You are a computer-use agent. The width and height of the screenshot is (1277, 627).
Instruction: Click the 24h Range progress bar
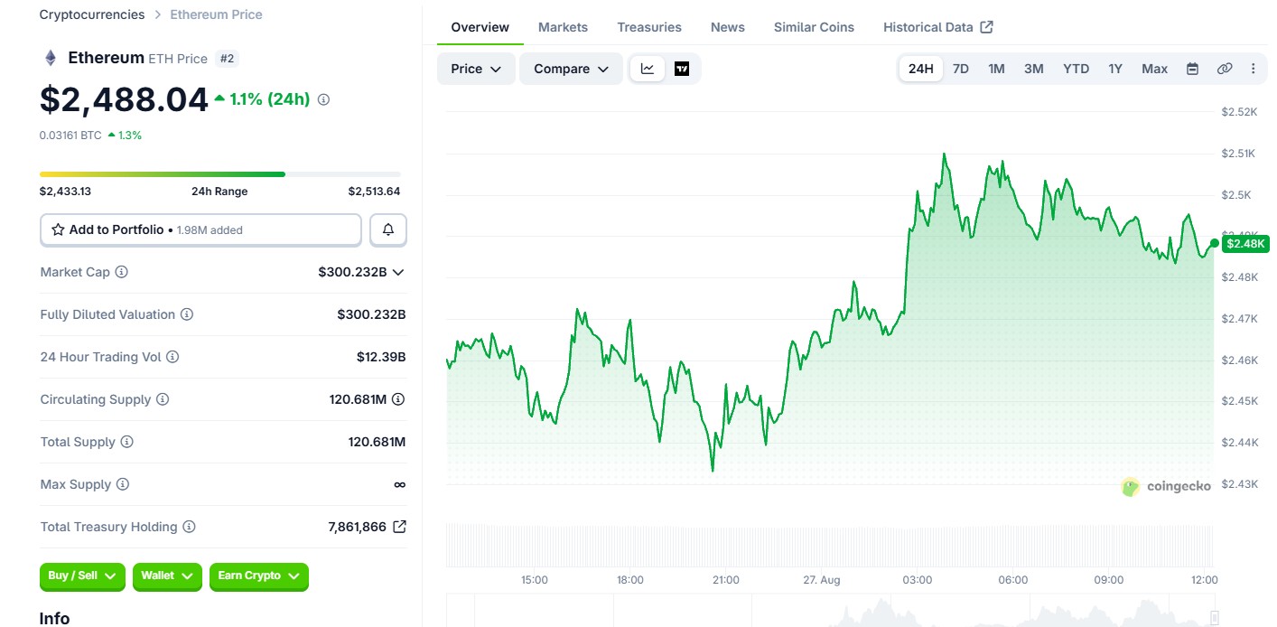click(220, 174)
